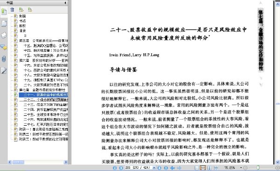
Task: Click document vertical scrollbar down arrow
Action: [x=278, y=162]
